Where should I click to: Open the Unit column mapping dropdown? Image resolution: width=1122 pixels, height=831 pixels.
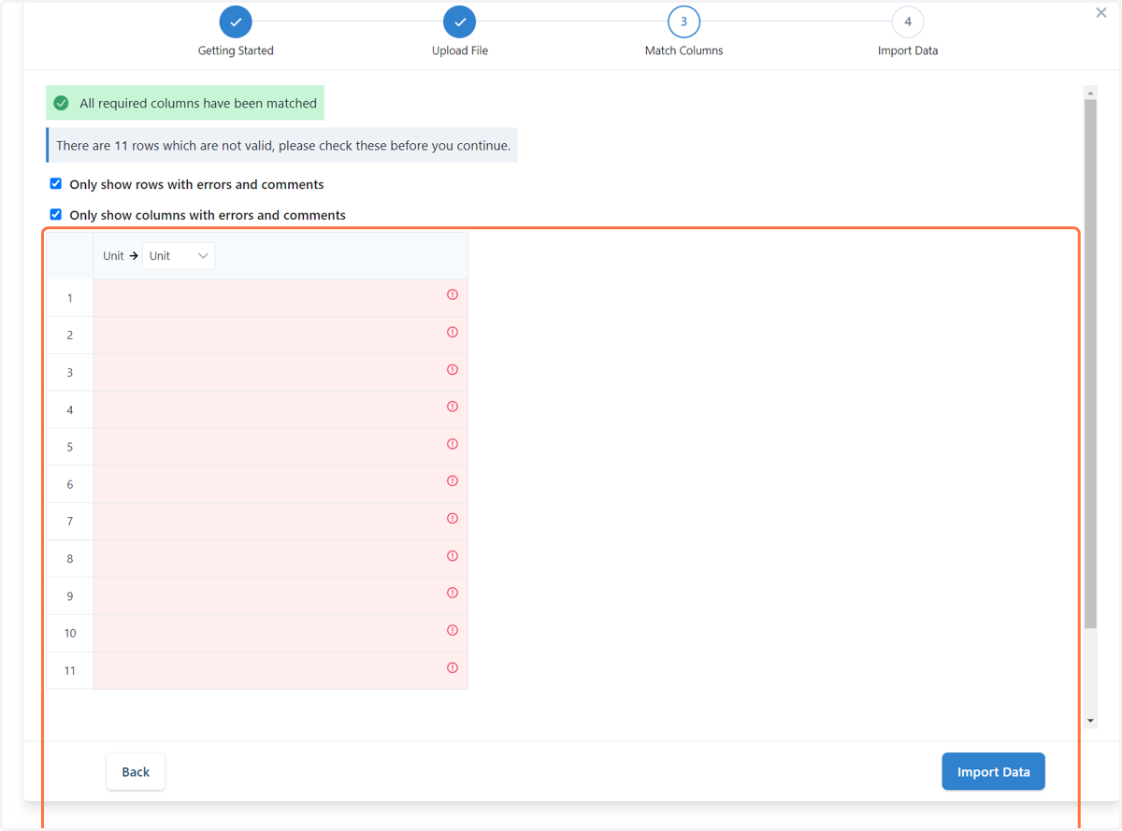[179, 256]
